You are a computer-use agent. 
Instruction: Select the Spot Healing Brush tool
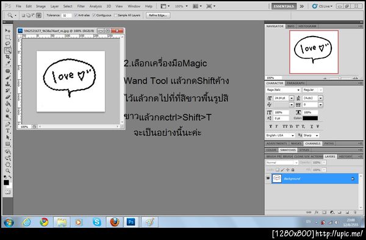(8, 71)
